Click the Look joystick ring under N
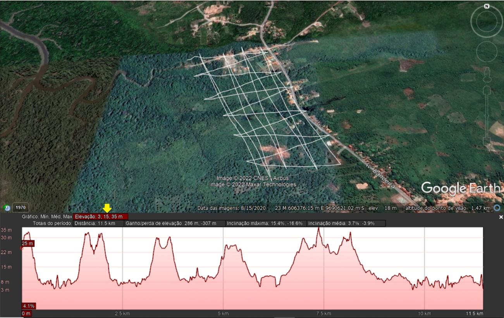The width and height of the screenshot is (504, 318). click(x=487, y=22)
